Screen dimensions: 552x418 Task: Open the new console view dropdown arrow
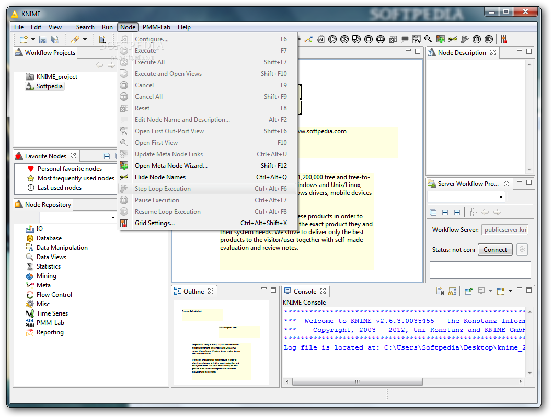pyautogui.click(x=510, y=291)
